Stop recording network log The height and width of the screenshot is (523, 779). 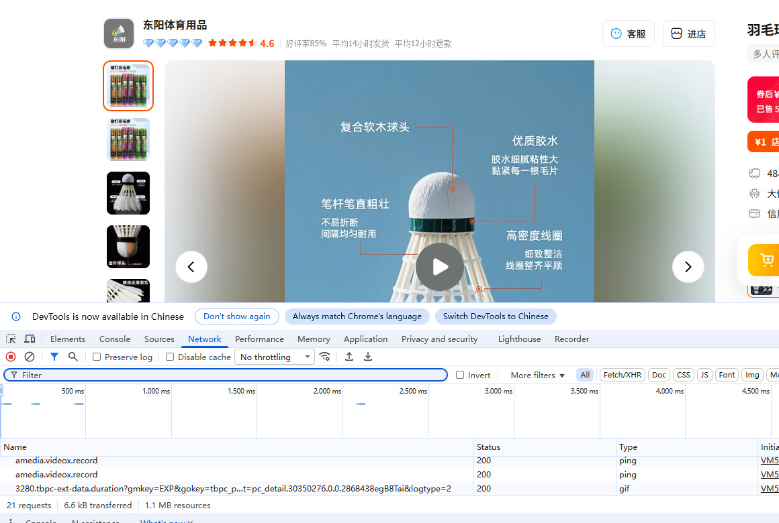[x=11, y=357]
